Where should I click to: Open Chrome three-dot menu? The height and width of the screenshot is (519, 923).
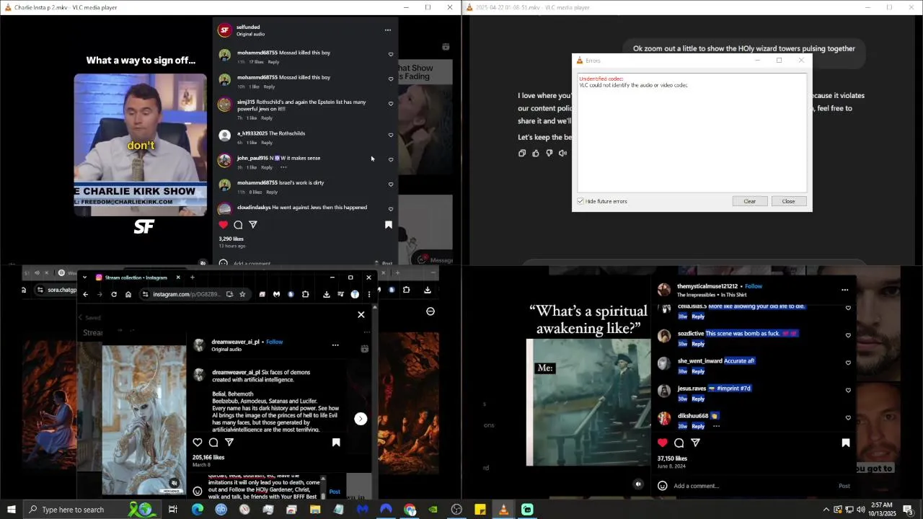369,294
